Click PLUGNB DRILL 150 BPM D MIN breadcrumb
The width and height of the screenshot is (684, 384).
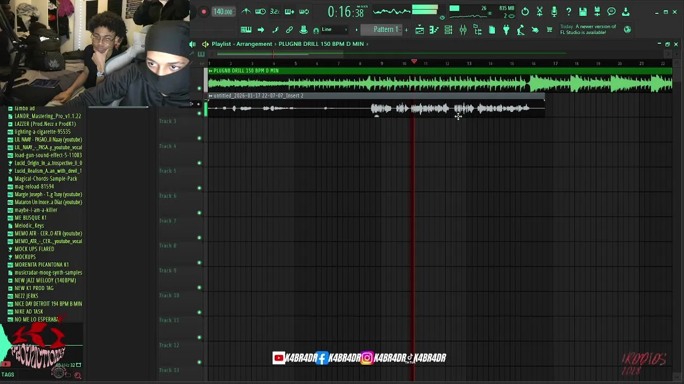(x=321, y=44)
